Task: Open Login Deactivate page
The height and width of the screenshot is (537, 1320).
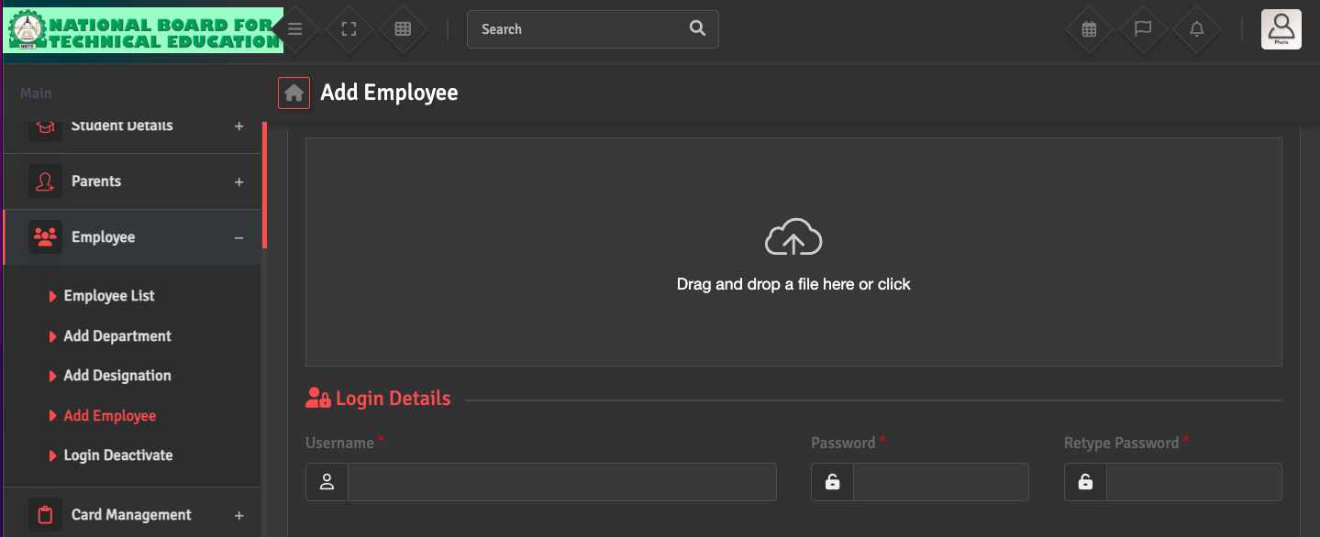Action: [118, 455]
